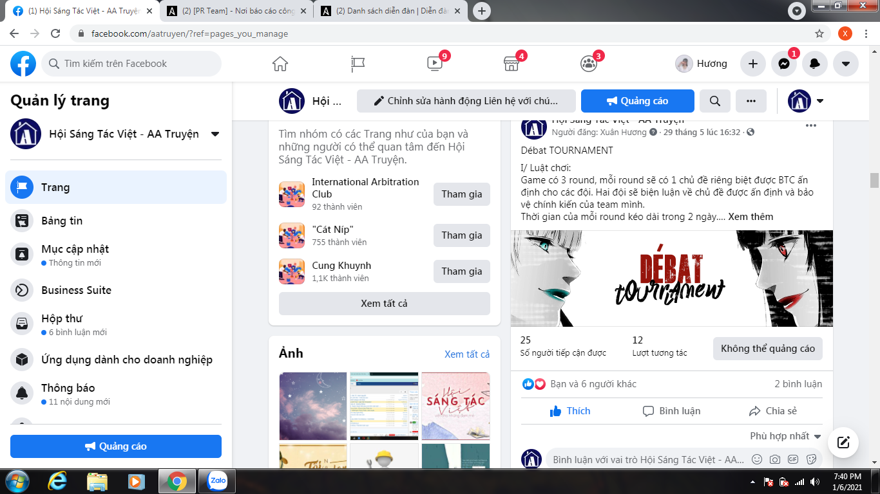Open Hộp thư in the sidebar
Image resolution: width=880 pixels, height=494 pixels.
[116, 324]
